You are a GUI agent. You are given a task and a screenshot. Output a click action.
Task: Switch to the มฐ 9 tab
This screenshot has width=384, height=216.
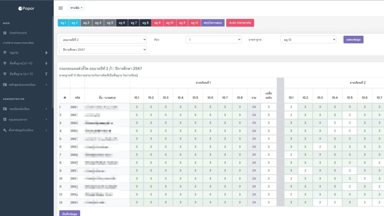pos(157,23)
